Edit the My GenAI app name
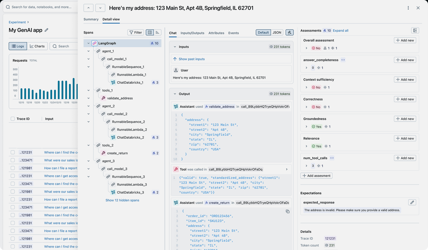 click(x=47, y=30)
